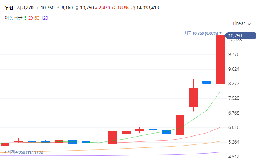Click the change percentage +29.83%
Viewport: 259px width, 163px height.
(x=120, y=8)
